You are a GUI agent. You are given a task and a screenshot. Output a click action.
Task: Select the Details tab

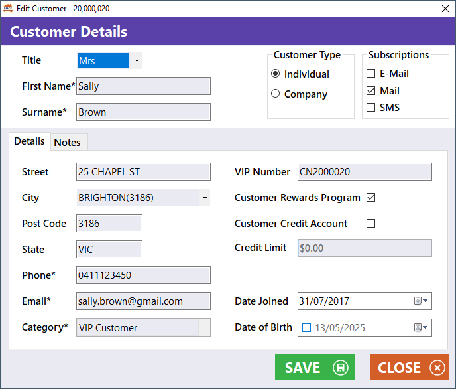click(29, 141)
